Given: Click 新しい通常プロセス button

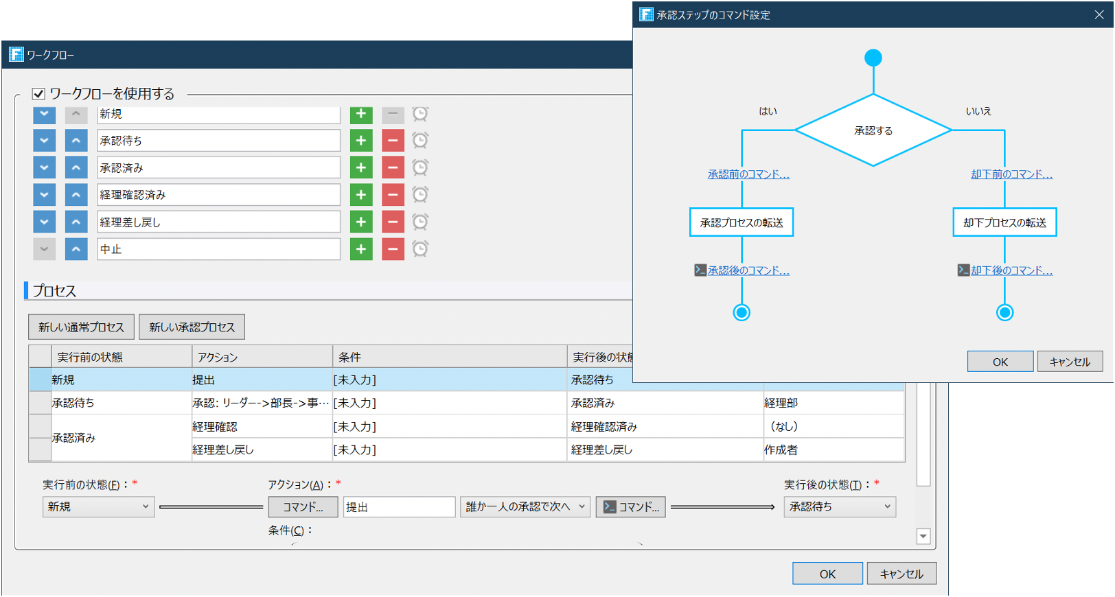Looking at the screenshot, I should (81, 327).
